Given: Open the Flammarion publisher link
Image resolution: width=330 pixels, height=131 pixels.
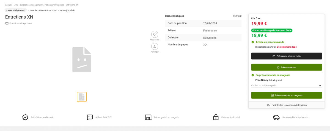Looking at the screenshot, I should 210,31.
